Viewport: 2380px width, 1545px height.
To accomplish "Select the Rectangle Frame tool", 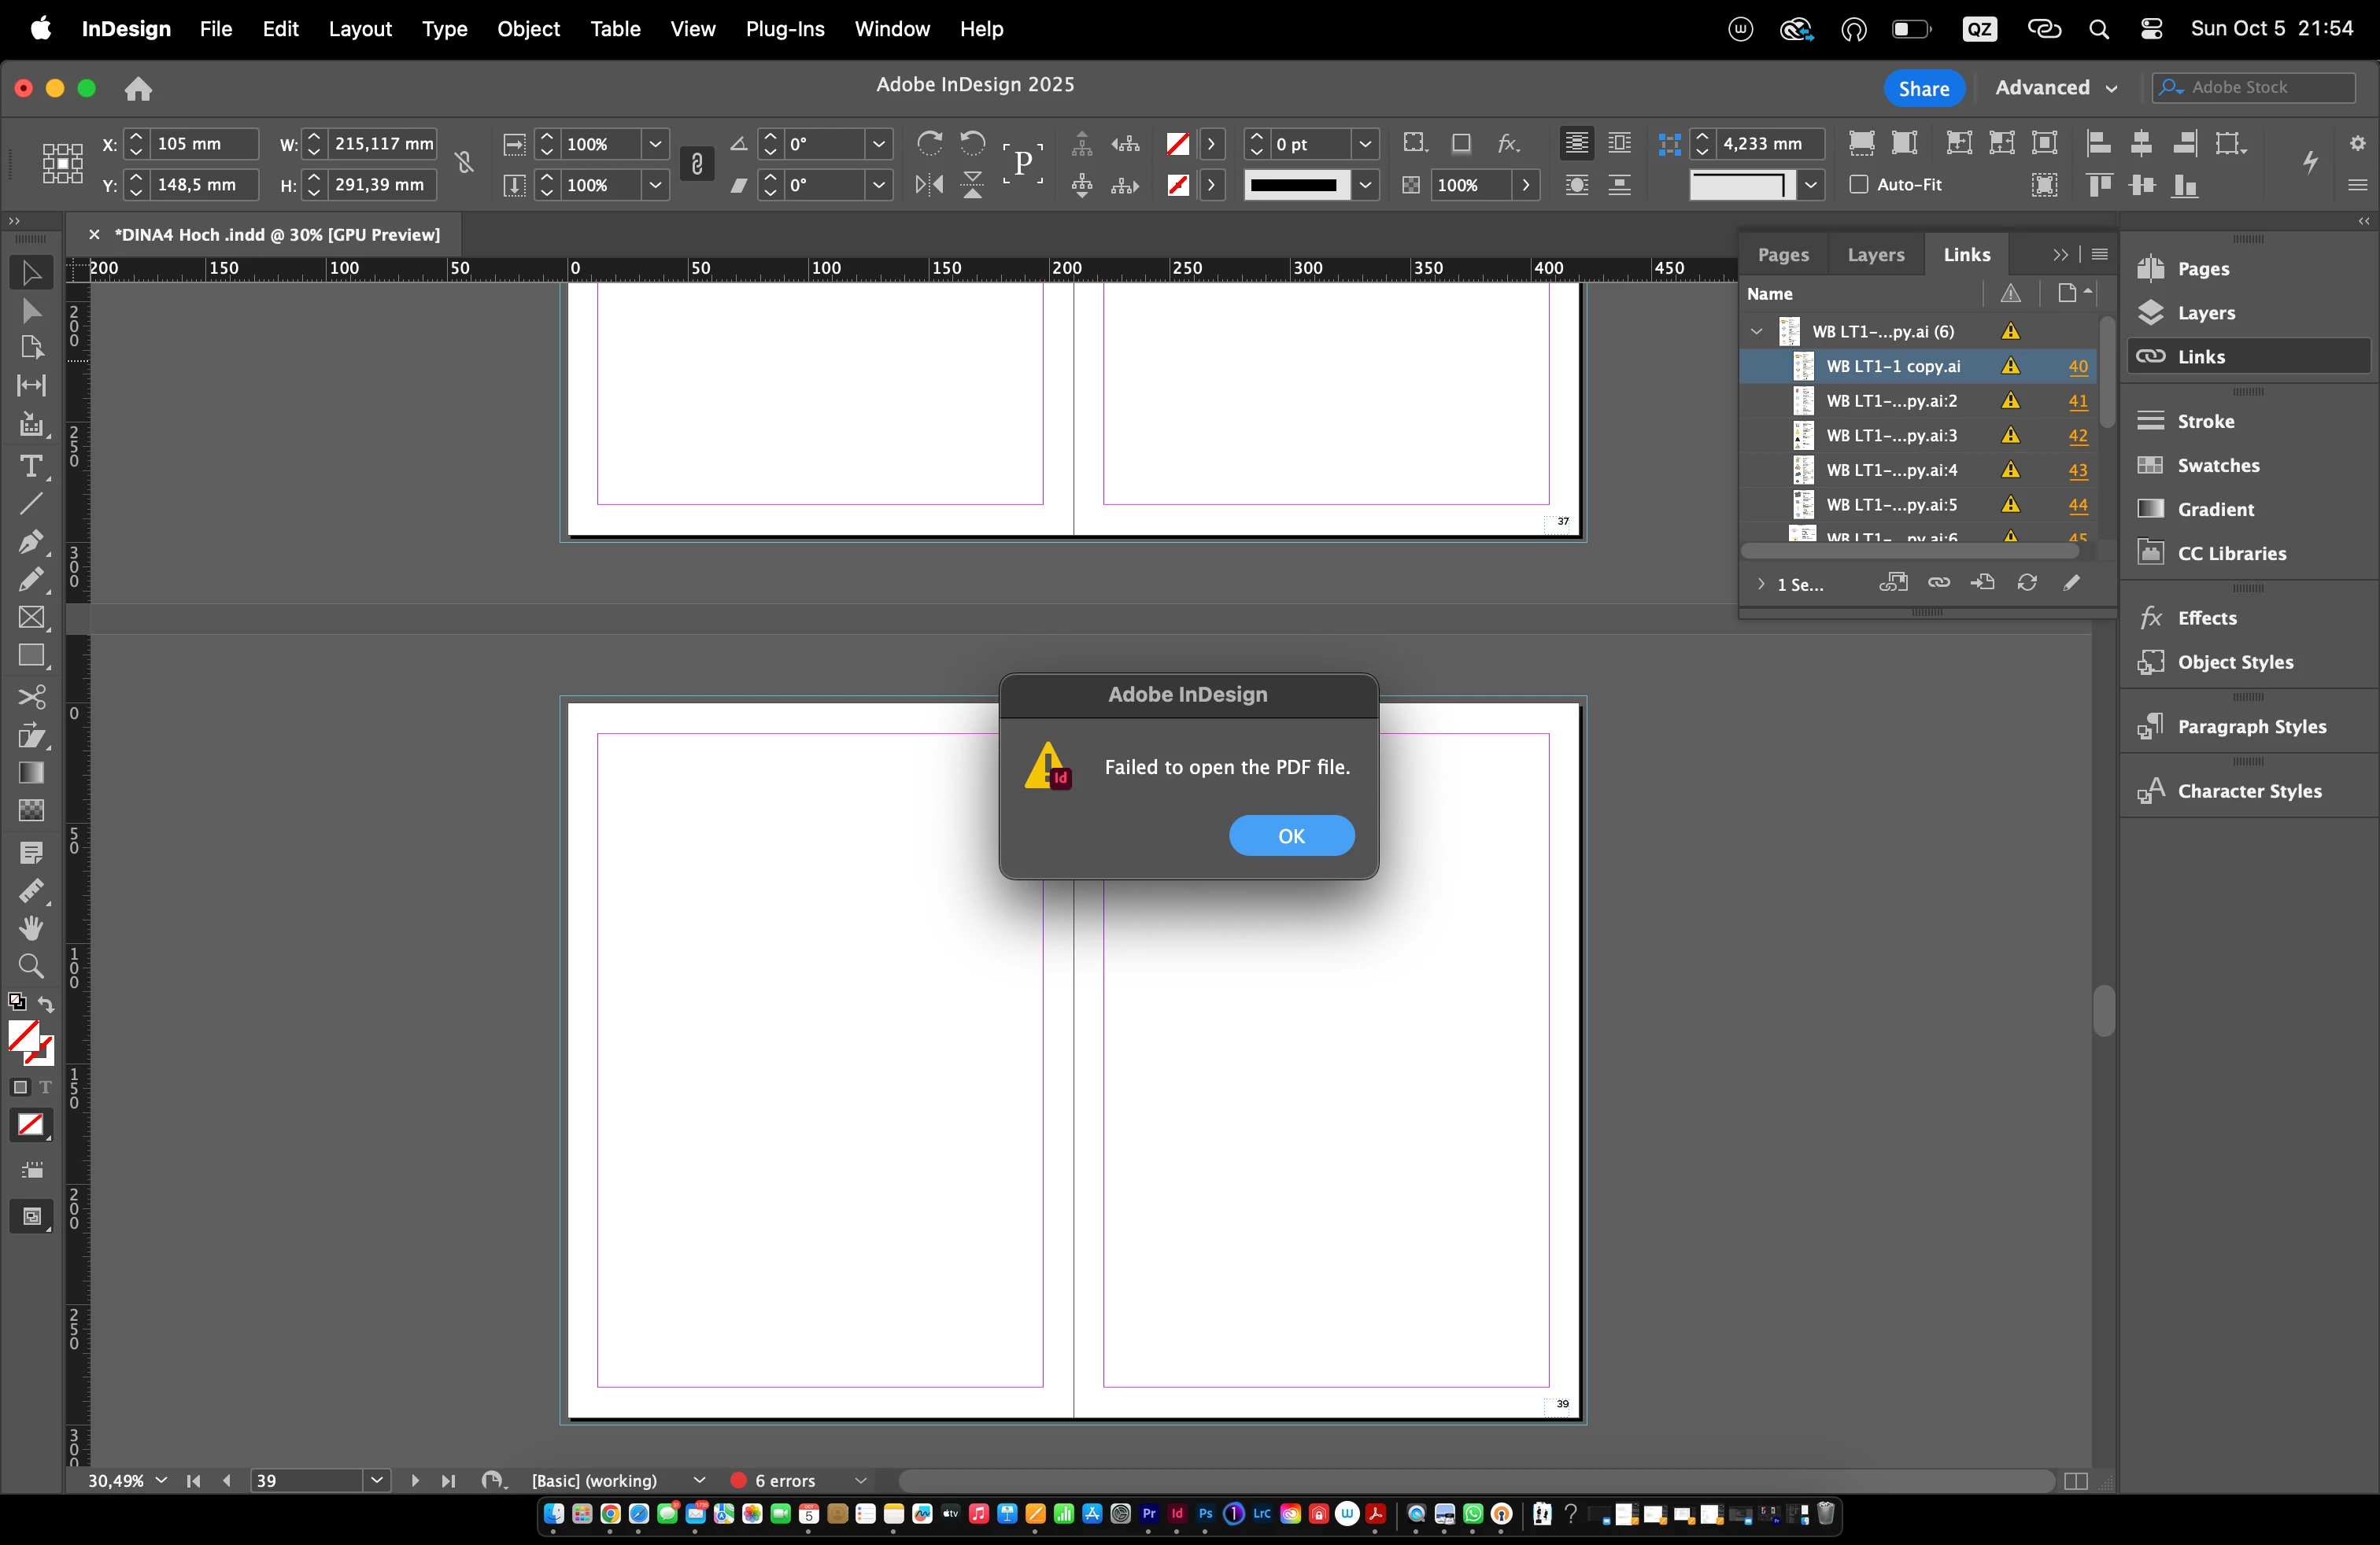I will pyautogui.click(x=31, y=618).
